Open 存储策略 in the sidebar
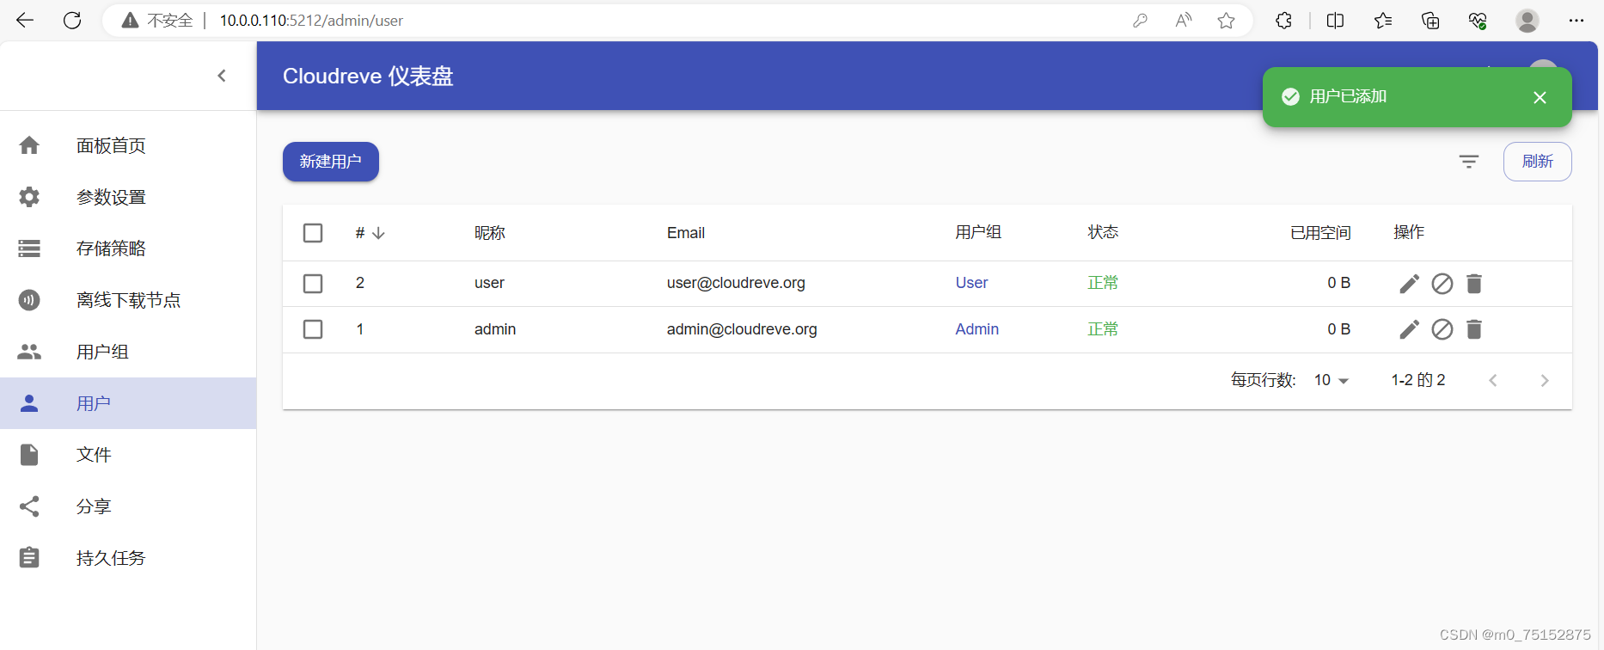The image size is (1604, 650). [x=128, y=248]
